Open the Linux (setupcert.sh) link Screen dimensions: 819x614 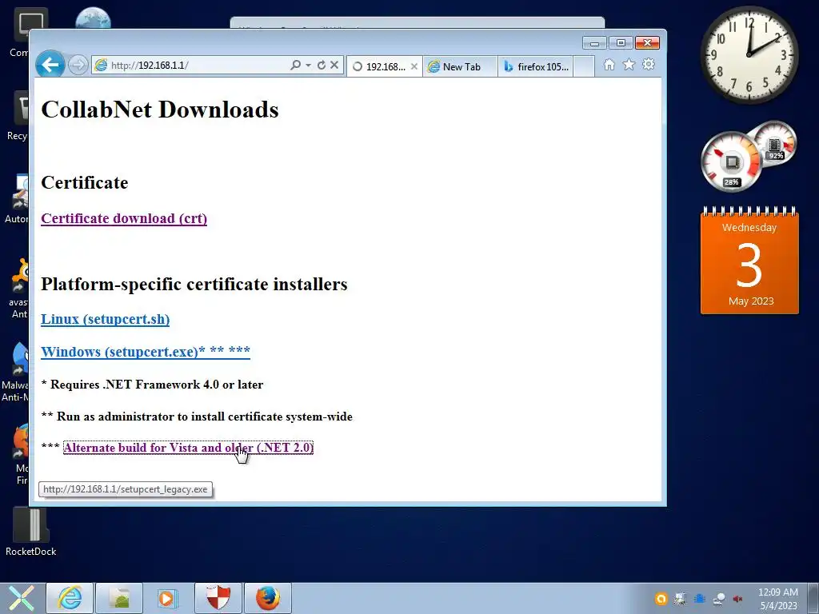click(x=105, y=319)
